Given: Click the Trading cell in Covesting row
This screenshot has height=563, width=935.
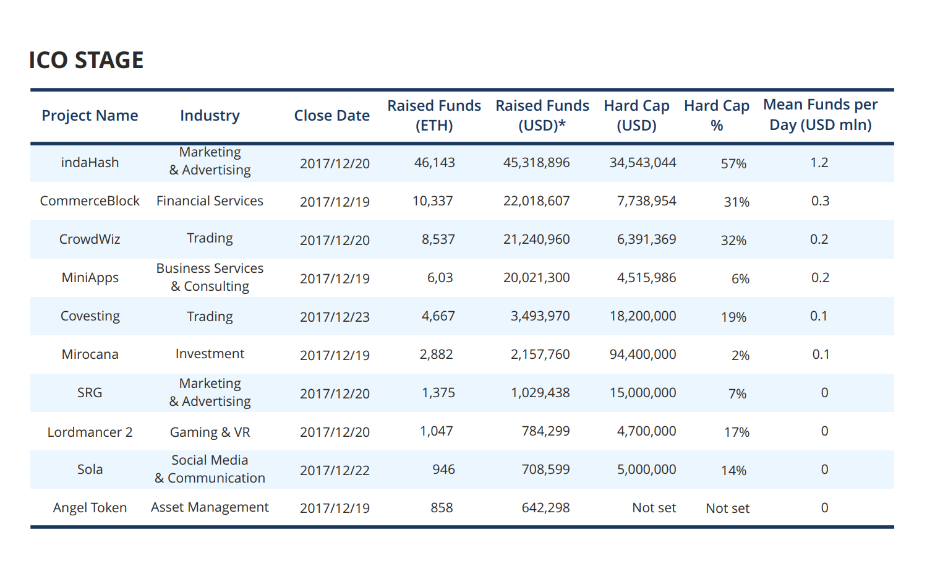Looking at the screenshot, I should pos(210,317).
